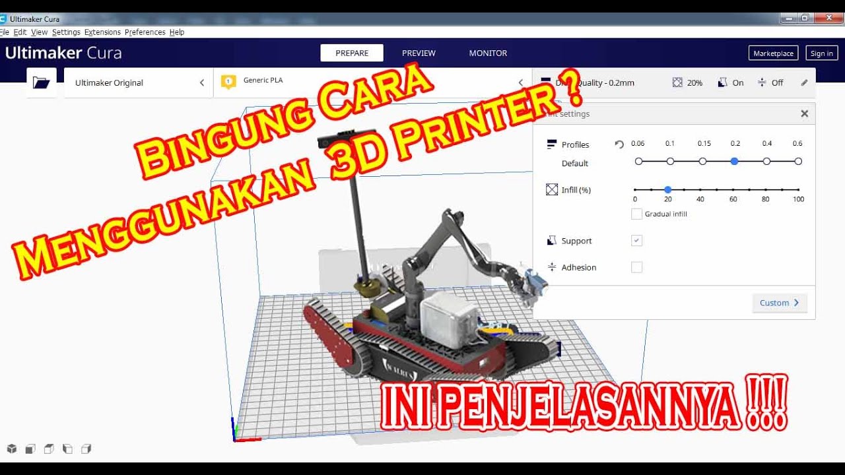This screenshot has width=845, height=475.
Task: Enable the Adhesion checkbox
Action: [636, 267]
